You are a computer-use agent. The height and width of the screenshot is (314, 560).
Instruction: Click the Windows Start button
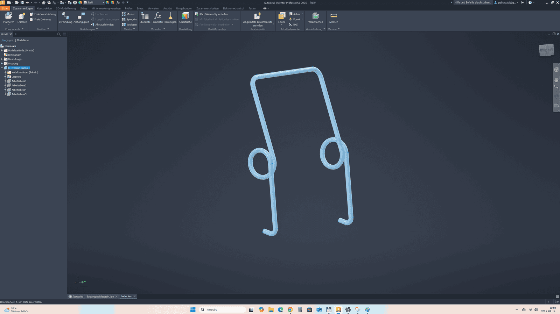[193, 309]
